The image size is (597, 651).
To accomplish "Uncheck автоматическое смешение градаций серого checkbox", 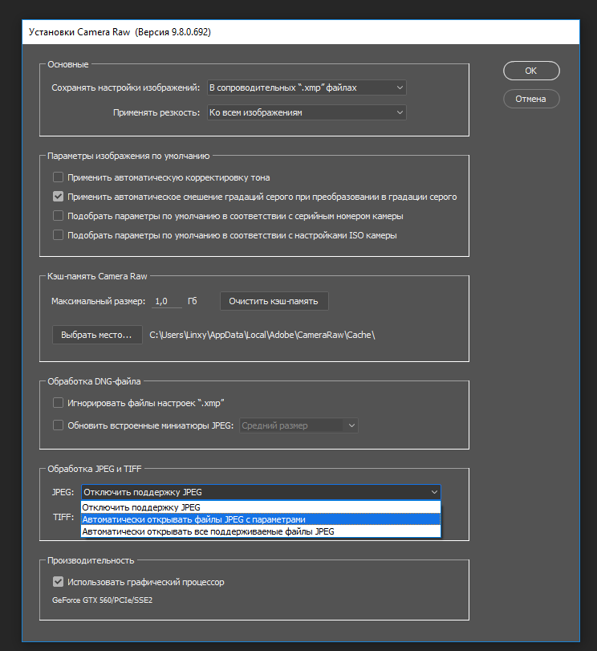I will coord(58,197).
